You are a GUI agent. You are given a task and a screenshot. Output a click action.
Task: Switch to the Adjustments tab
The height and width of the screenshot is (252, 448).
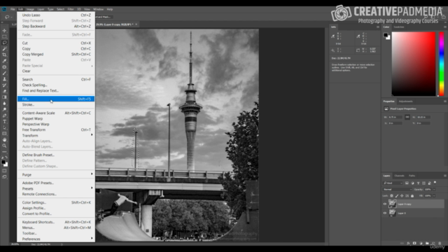[406, 101]
